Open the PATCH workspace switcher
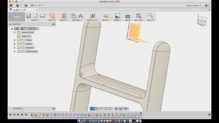219x123 pixels. 17,17
